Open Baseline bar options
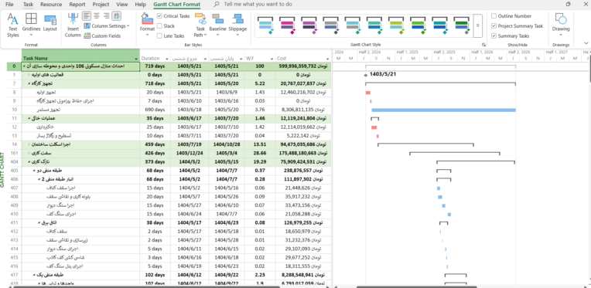The width and height of the screenshot is (591, 288). coord(217,25)
